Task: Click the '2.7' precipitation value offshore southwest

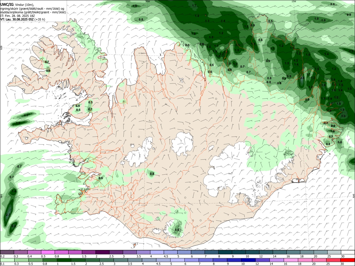Action: pyautogui.click(x=8, y=215)
